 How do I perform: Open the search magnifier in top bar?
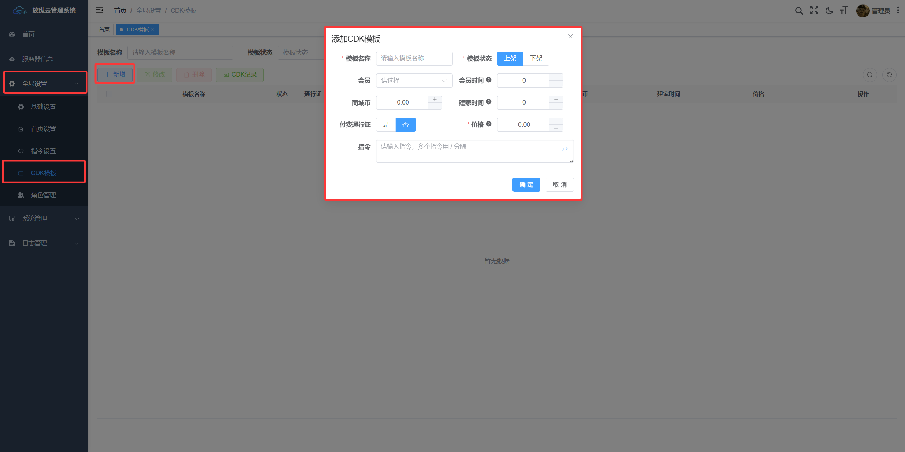(x=799, y=11)
